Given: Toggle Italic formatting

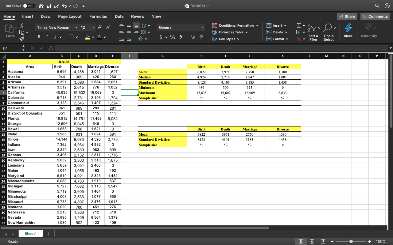Looking at the screenshot, I should (47, 37).
